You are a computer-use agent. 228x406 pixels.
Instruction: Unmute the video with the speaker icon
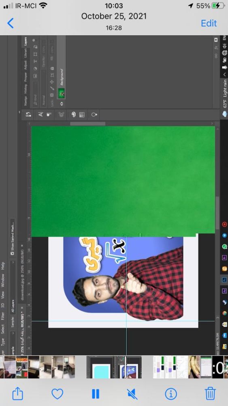pos(132,394)
